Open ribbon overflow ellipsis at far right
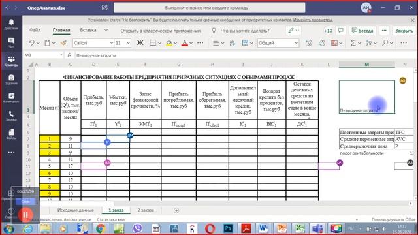418x235 pixels. (x=404, y=43)
